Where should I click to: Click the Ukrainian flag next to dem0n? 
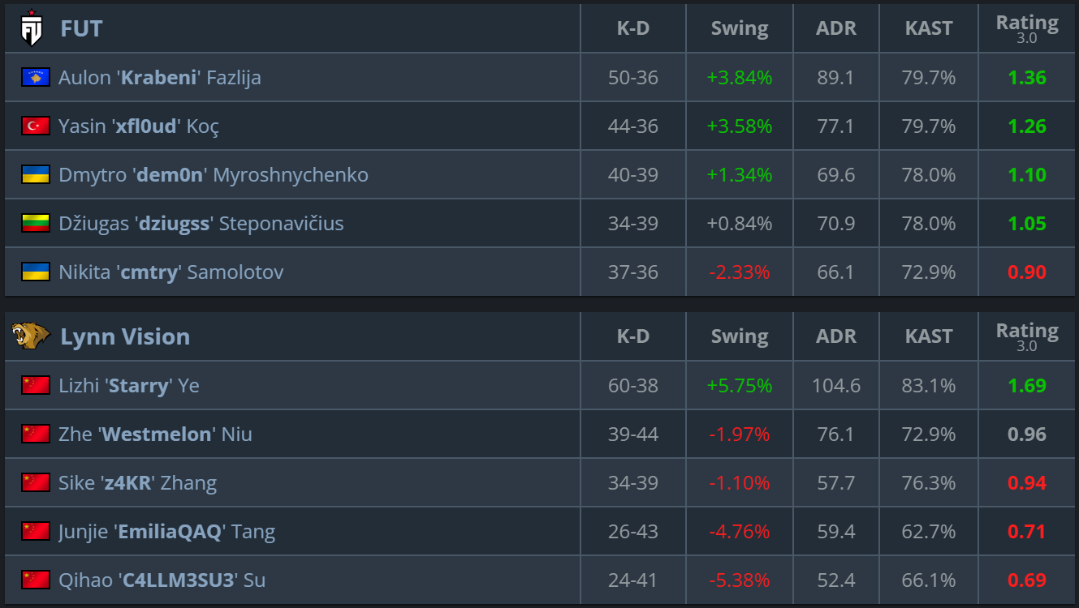click(36, 174)
